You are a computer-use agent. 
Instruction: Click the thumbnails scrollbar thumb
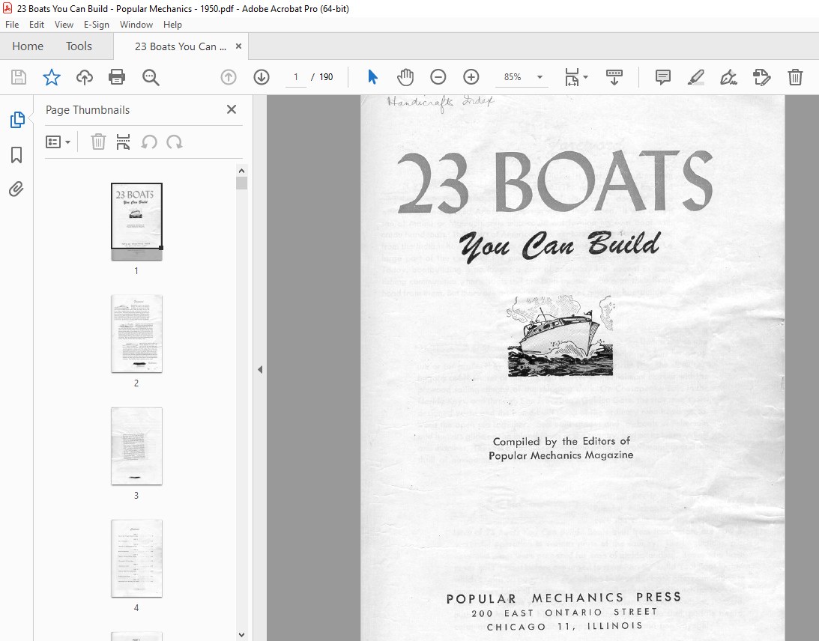[x=241, y=183]
